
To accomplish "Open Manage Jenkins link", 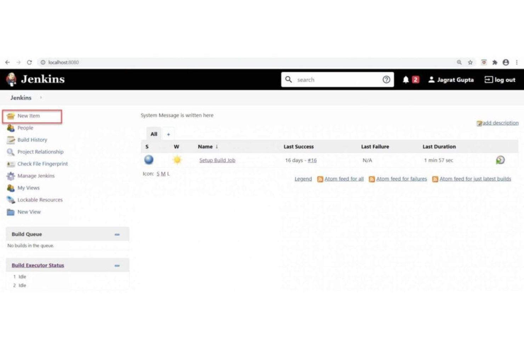I will pos(36,176).
